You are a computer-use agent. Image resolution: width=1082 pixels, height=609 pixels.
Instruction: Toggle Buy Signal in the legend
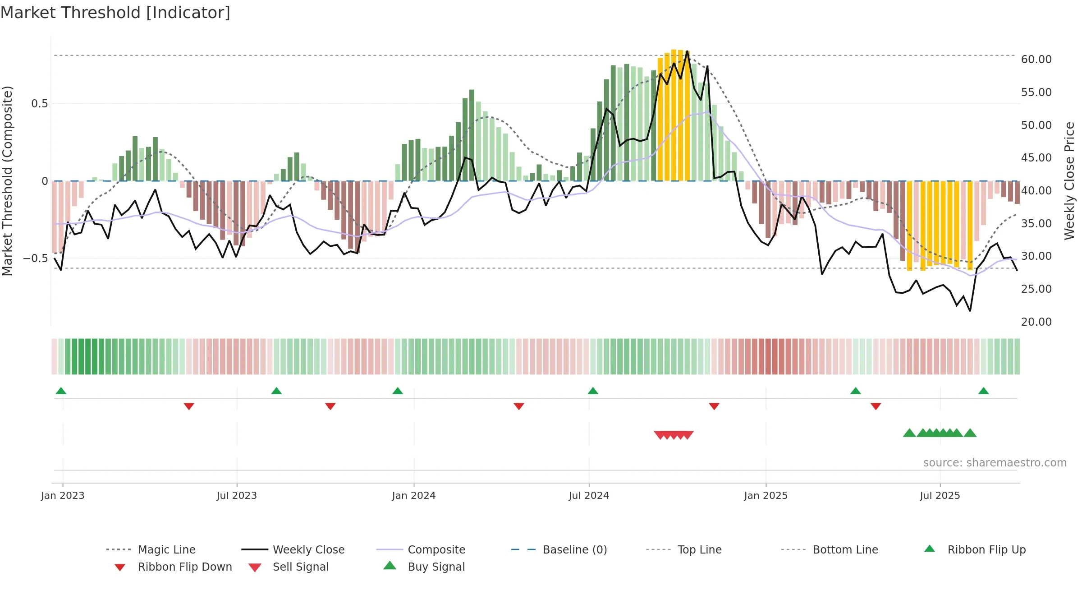click(424, 567)
